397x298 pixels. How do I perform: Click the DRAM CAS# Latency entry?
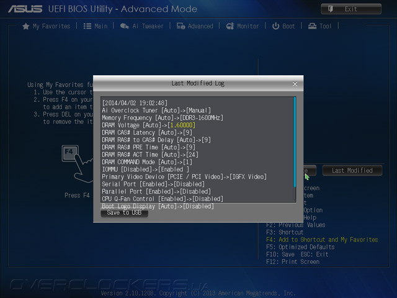tap(147, 132)
